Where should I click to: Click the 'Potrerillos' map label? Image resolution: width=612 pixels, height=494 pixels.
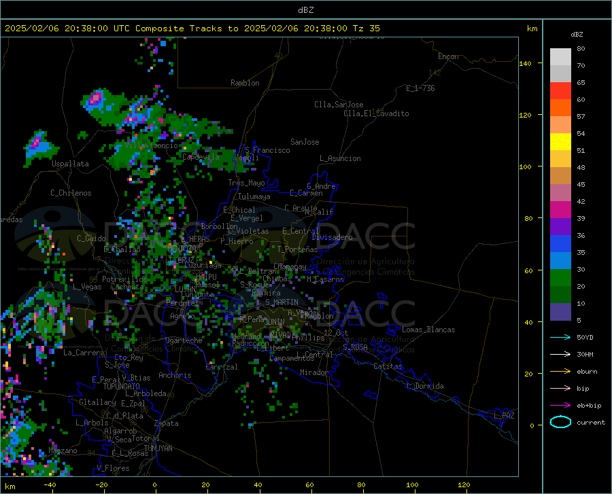click(x=124, y=279)
